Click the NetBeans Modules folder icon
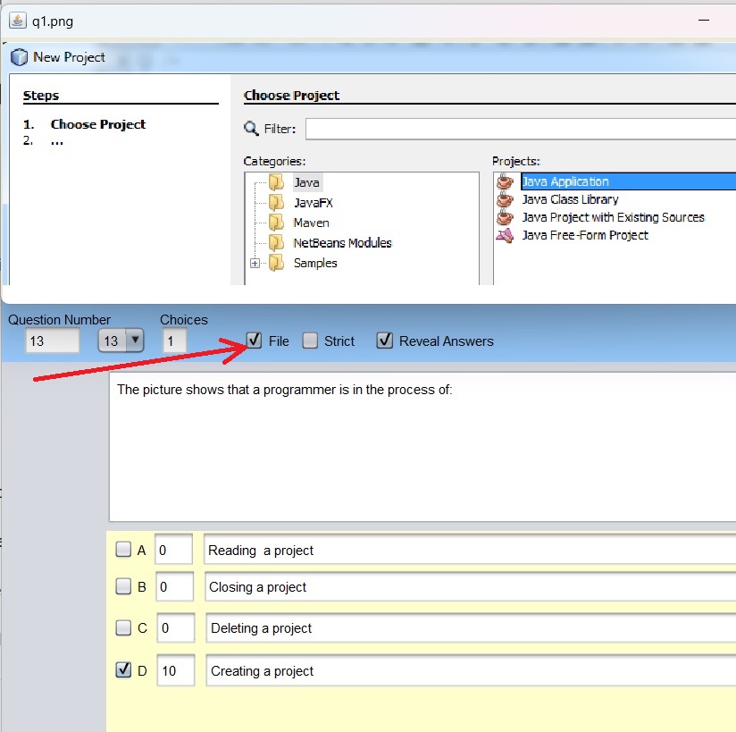 coord(276,243)
